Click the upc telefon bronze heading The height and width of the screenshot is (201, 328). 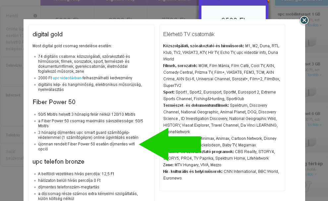coord(58,162)
